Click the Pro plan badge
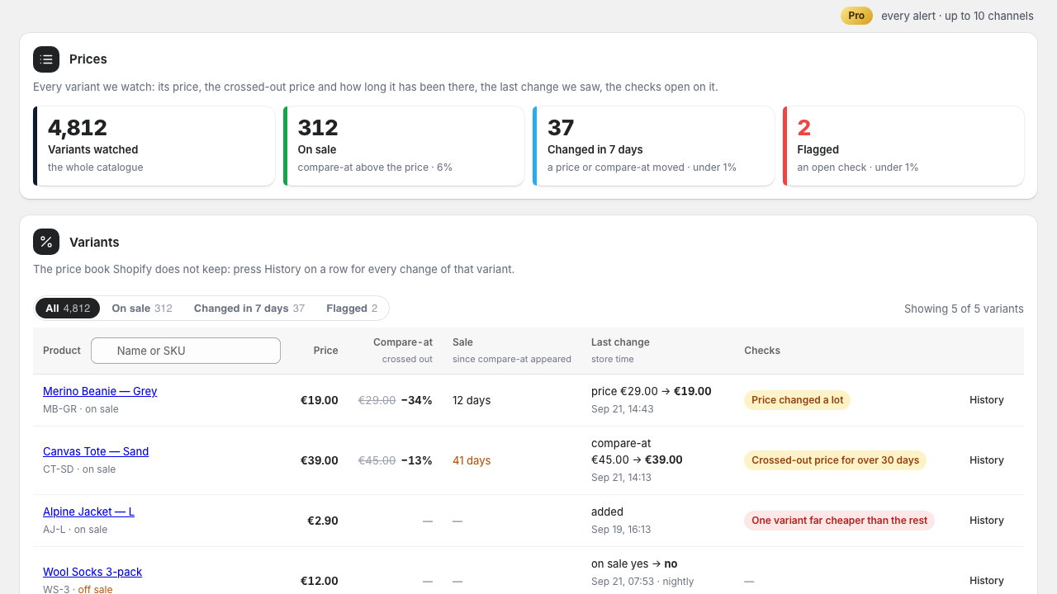This screenshot has width=1057, height=594. coord(856,16)
